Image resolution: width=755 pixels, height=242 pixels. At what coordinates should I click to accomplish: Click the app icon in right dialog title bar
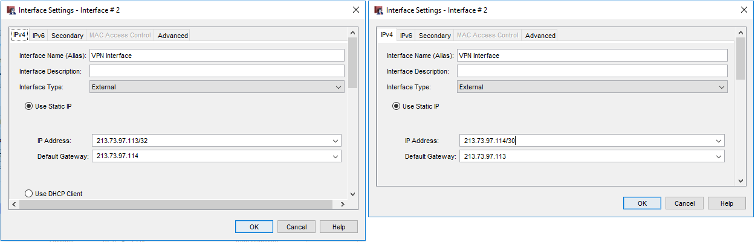coord(378,10)
